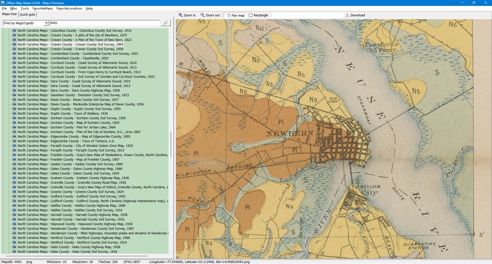Viewport: 492px width, 264px height.
Task: Activate the Pan map hand tool
Action: (229, 15)
